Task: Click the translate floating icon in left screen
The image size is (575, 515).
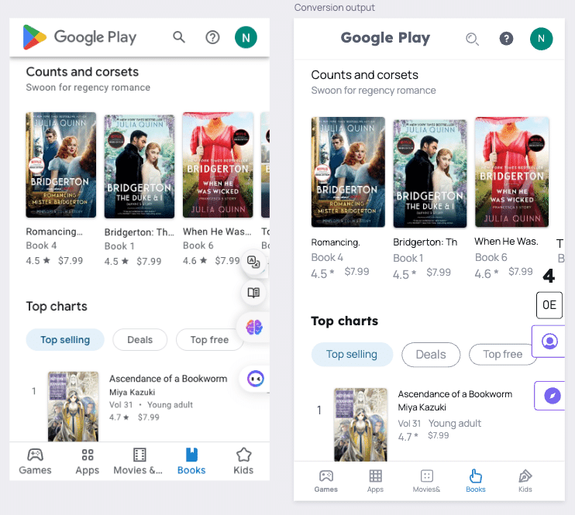Action: pyautogui.click(x=253, y=262)
